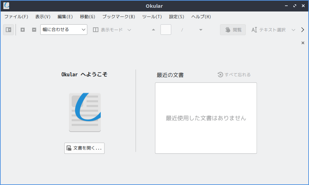The width and height of the screenshot is (309, 185).
Task: Go to next page down arrow
Action: pyautogui.click(x=200, y=30)
